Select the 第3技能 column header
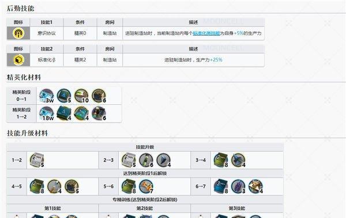This screenshot has height=218, width=346. click(x=237, y=208)
